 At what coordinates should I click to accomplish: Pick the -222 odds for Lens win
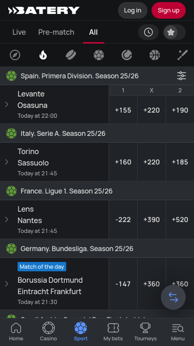(x=123, y=219)
